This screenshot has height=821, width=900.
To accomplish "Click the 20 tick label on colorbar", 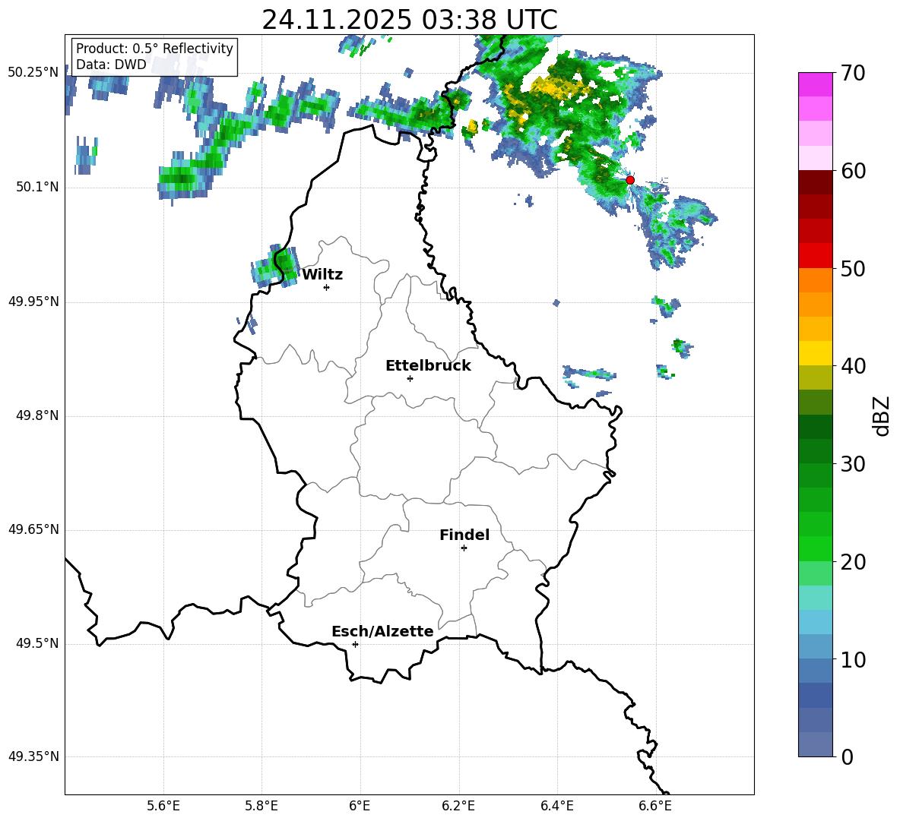I will [x=853, y=561].
